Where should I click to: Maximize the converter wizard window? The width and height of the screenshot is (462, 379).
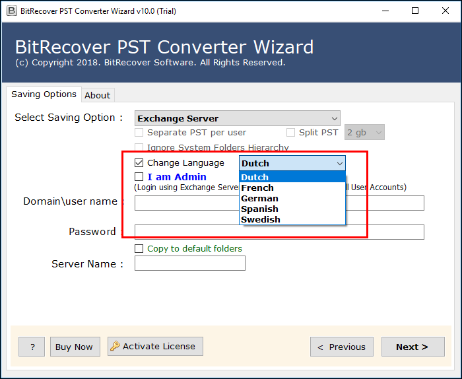[414, 11]
